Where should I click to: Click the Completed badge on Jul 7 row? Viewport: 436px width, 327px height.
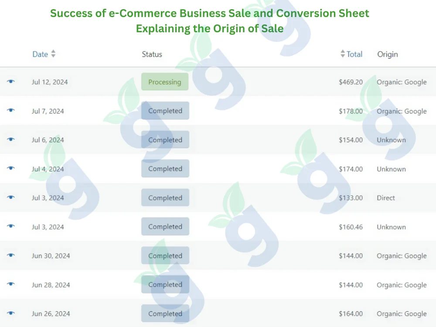tap(165, 111)
